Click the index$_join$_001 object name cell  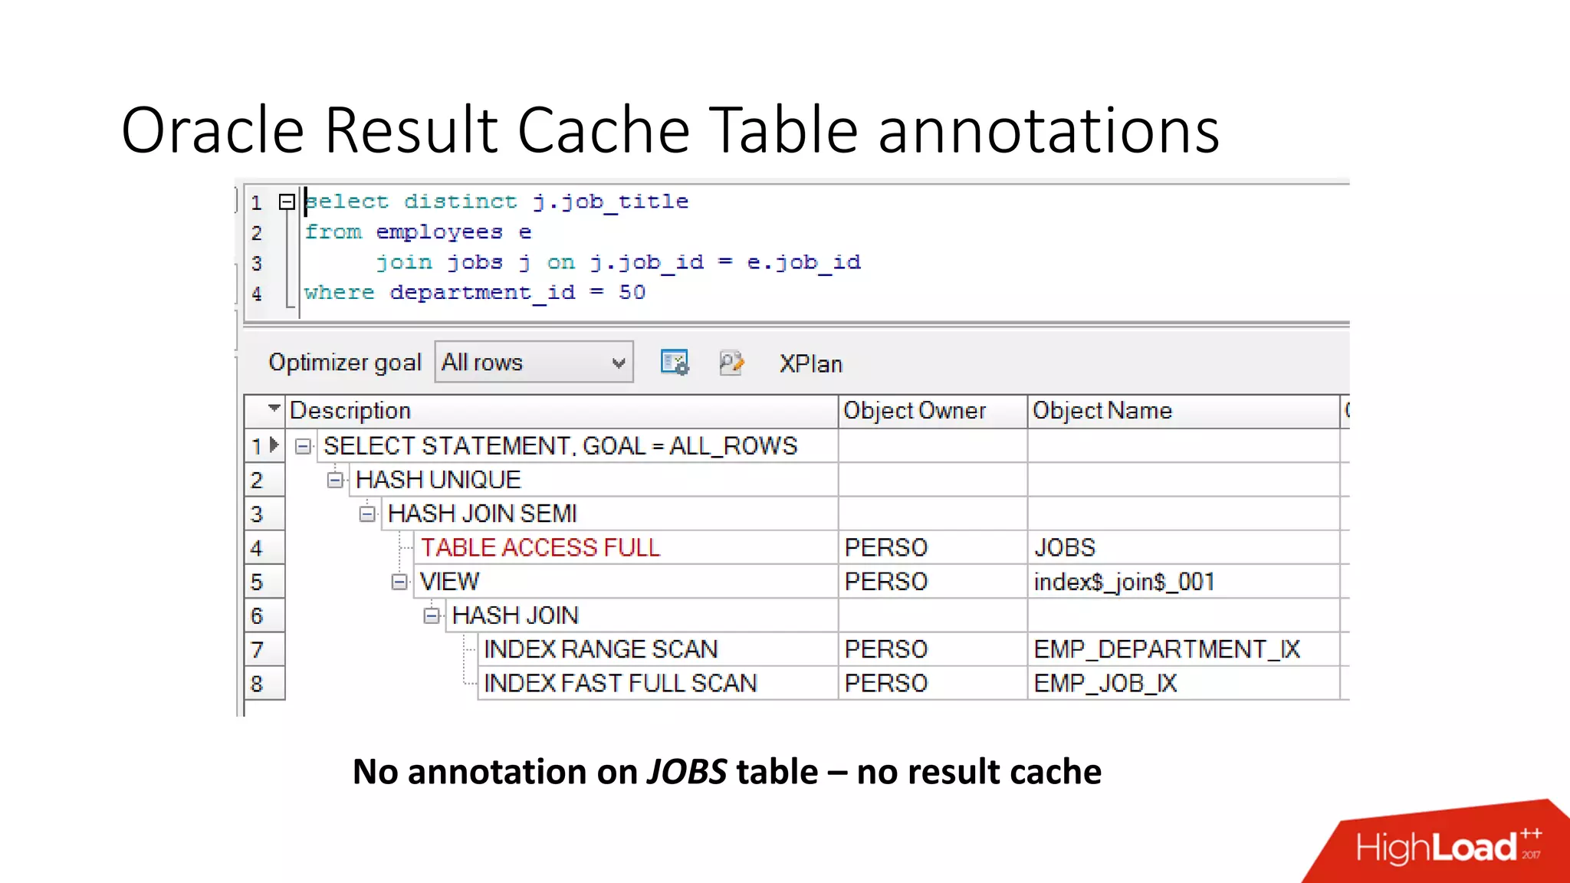[x=1184, y=582]
